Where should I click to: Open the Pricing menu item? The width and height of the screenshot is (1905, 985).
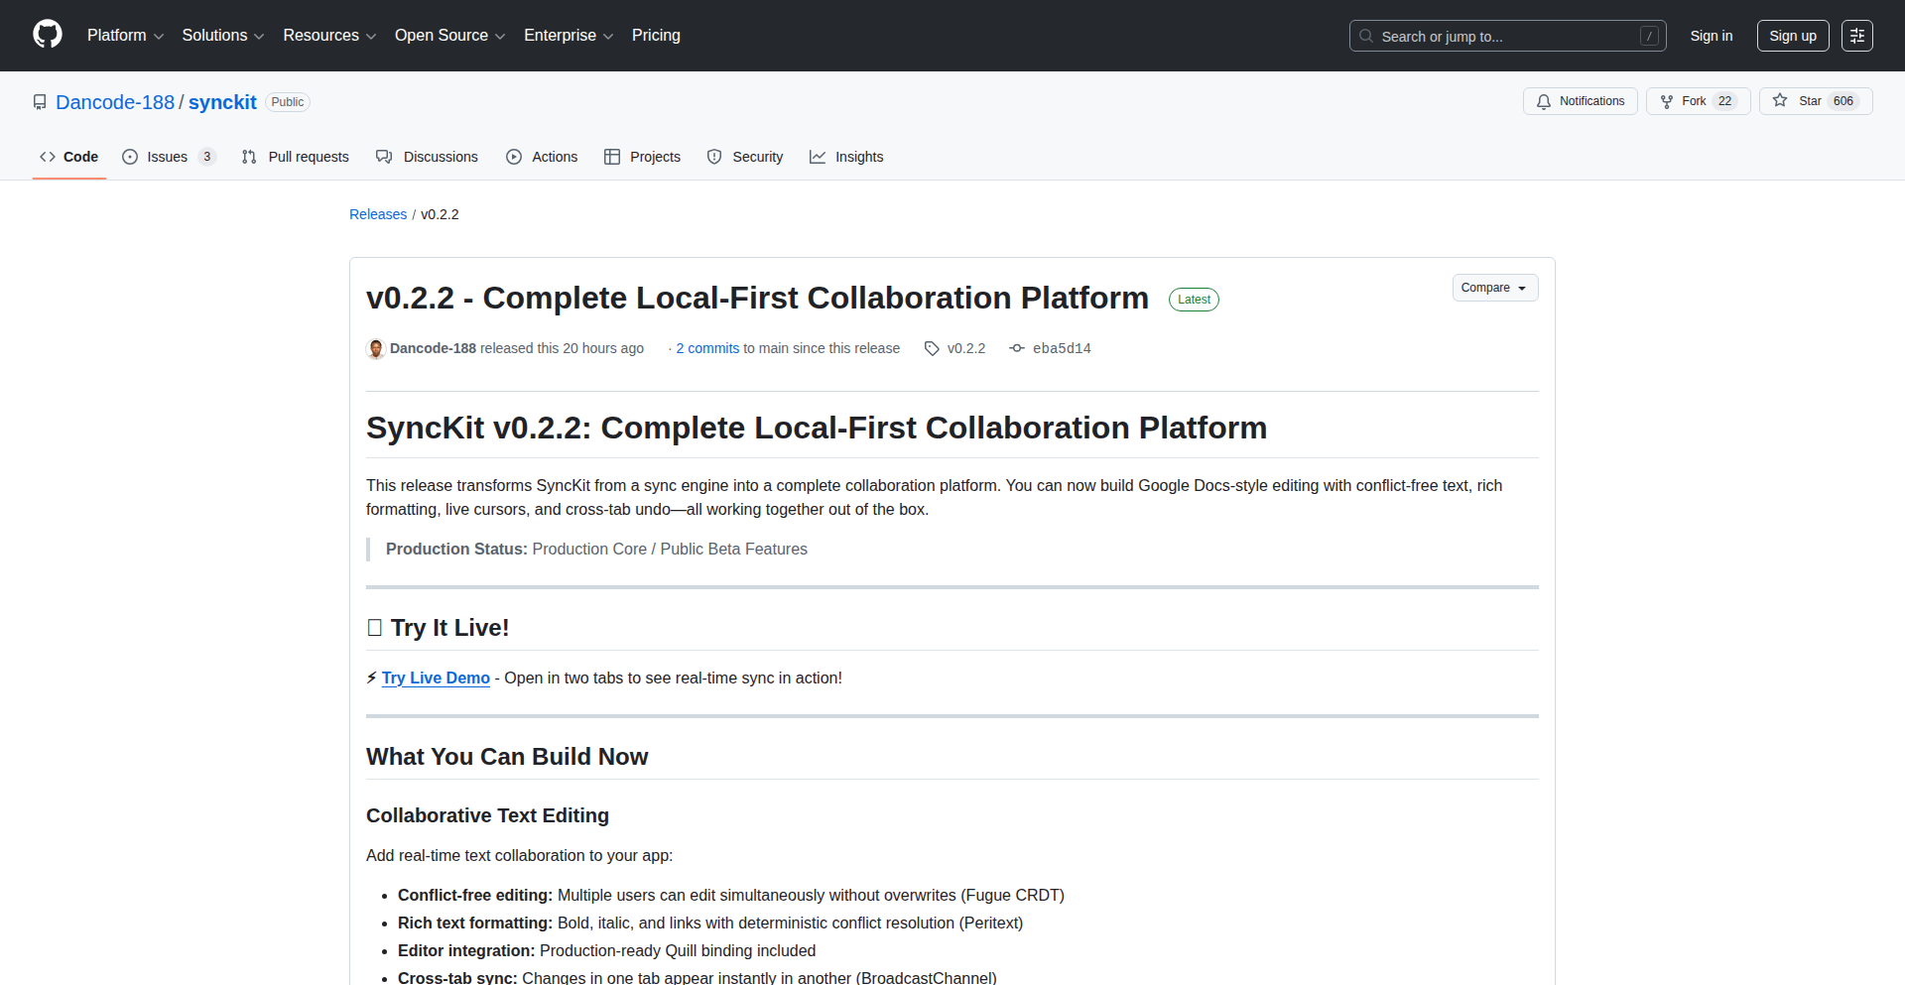click(x=656, y=36)
